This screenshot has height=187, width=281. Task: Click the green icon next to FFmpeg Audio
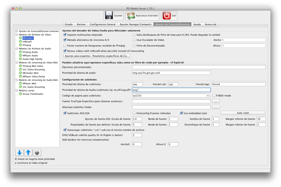click(x=20, y=52)
